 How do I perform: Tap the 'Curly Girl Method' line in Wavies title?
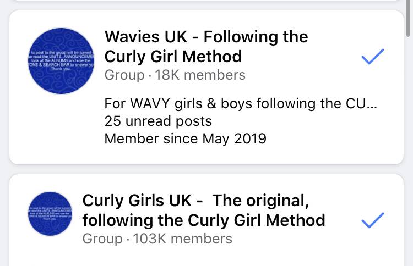pos(173,57)
